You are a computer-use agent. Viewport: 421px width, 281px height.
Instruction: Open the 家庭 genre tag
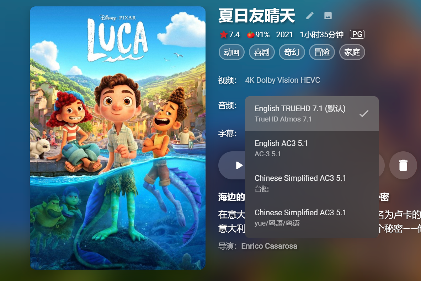pyautogui.click(x=352, y=52)
